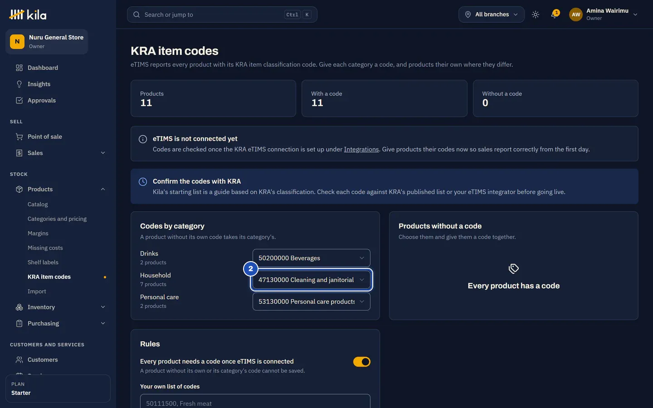653x408 pixels.
Task: Click the Starter plan card
Action: click(58, 389)
